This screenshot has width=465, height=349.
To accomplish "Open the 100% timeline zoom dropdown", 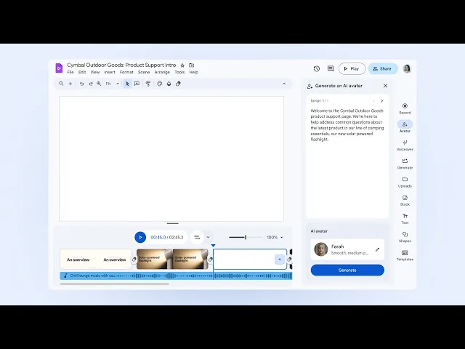I will click(x=275, y=238).
